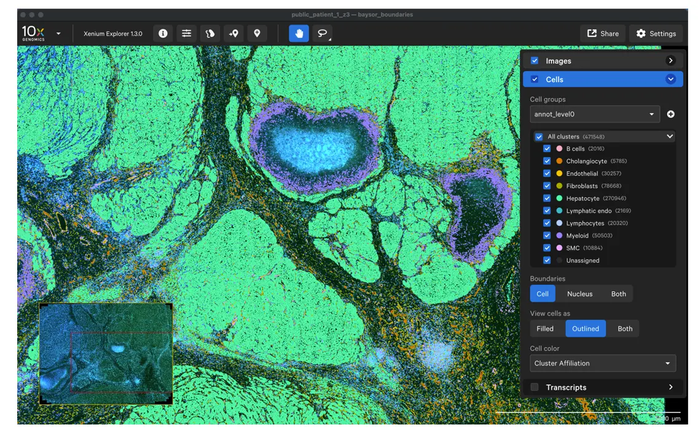Set boundaries to Cell

542,294
